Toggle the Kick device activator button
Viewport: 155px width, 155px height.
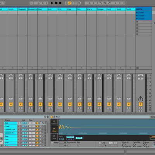(52, 117)
